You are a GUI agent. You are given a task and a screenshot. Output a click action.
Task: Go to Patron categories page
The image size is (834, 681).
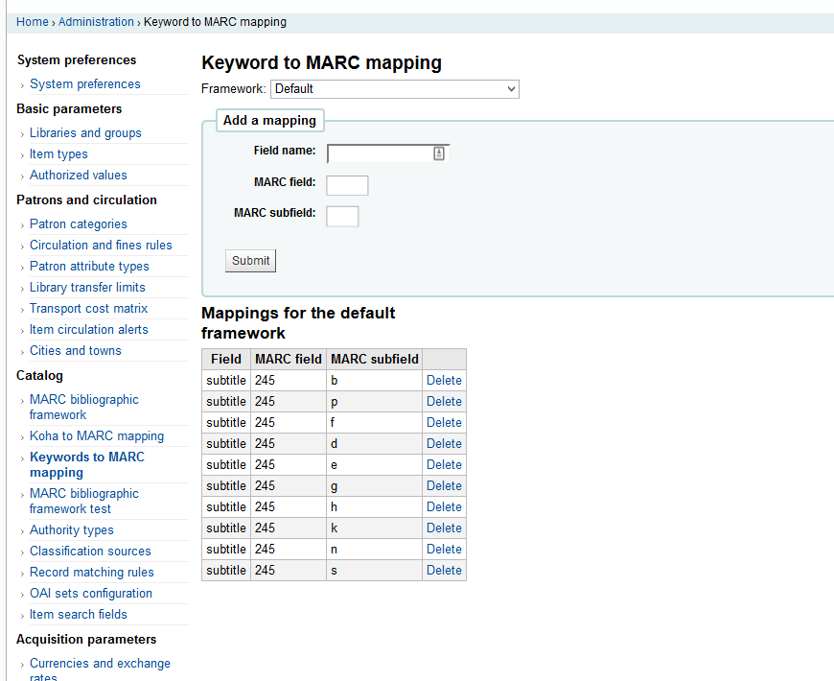click(78, 224)
